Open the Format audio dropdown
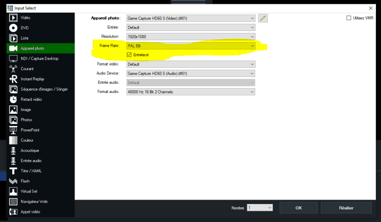The image size is (381, 222). [x=191, y=92]
